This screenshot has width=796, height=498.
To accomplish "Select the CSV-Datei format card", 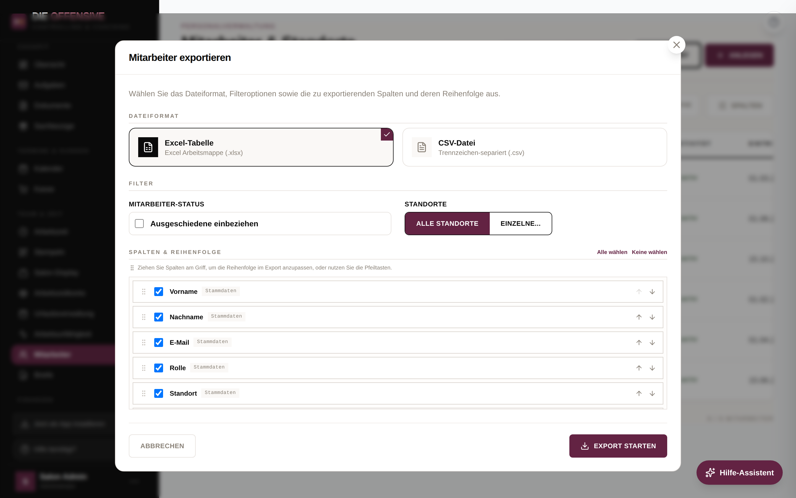I will (x=535, y=147).
